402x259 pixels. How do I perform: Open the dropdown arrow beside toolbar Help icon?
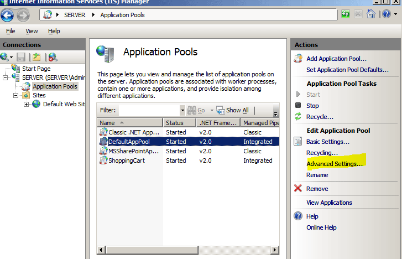[x=395, y=14]
